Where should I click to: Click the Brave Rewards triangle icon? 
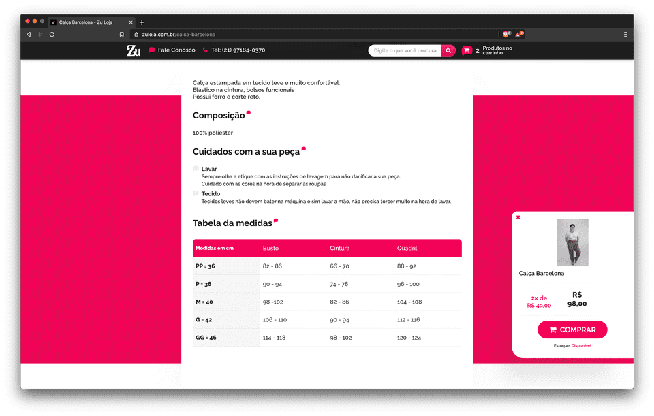[518, 34]
